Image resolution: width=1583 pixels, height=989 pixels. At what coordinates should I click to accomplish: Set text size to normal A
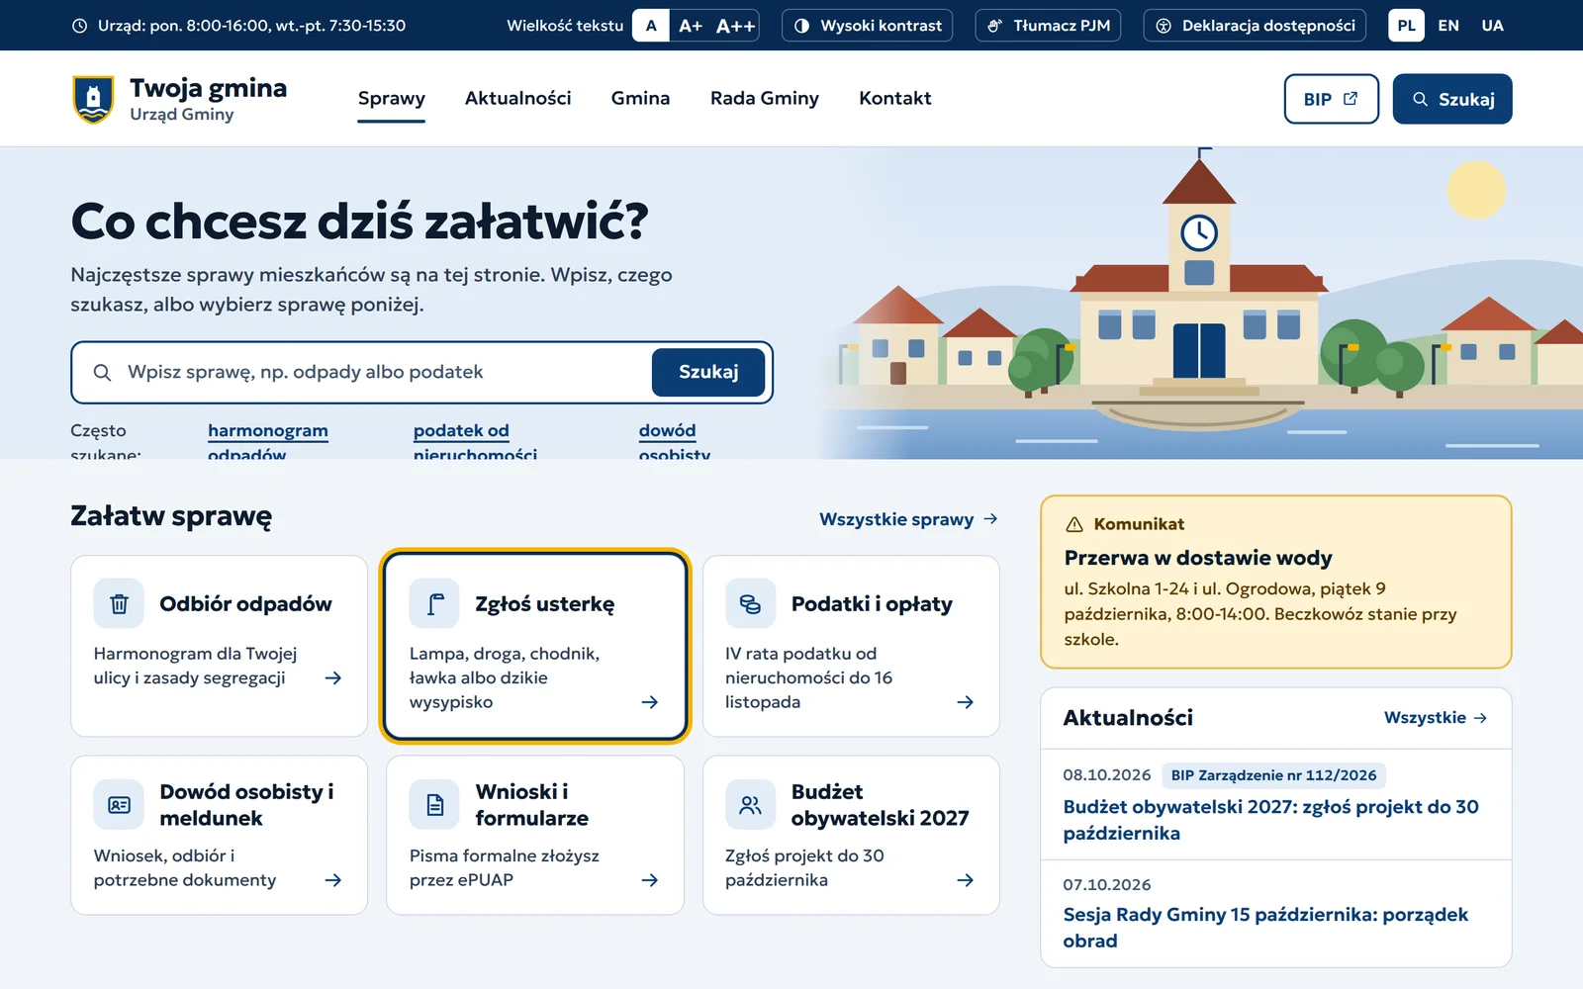click(x=651, y=26)
